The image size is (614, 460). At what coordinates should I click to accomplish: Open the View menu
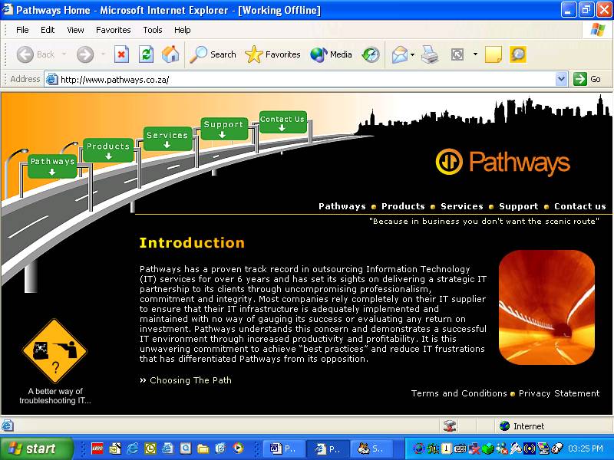click(75, 30)
